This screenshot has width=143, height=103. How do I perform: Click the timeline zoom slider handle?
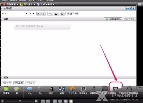tap(20, 101)
